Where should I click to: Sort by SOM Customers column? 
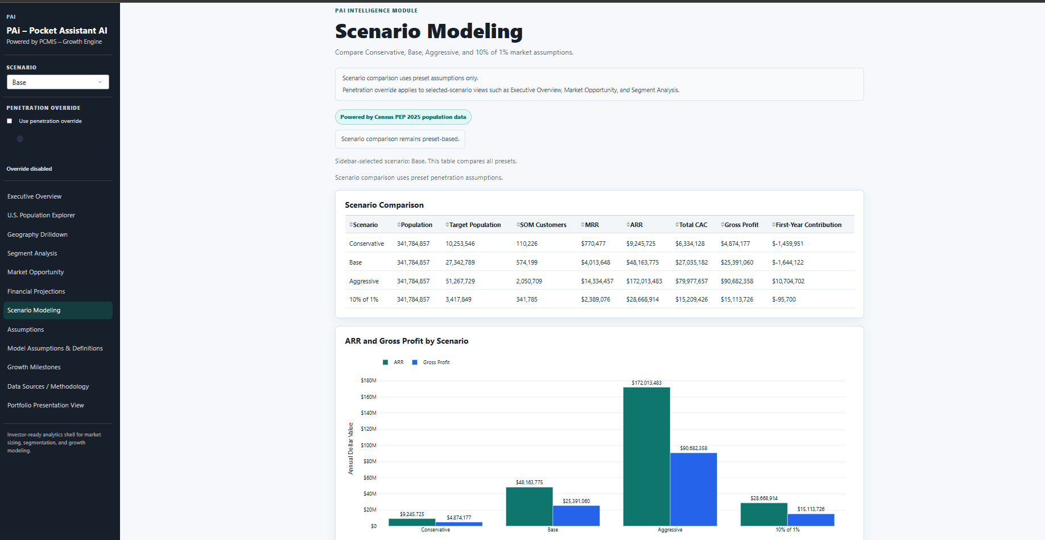pyautogui.click(x=542, y=225)
